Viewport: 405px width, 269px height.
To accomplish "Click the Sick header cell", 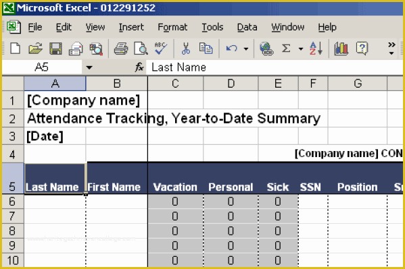I will click(x=278, y=178).
